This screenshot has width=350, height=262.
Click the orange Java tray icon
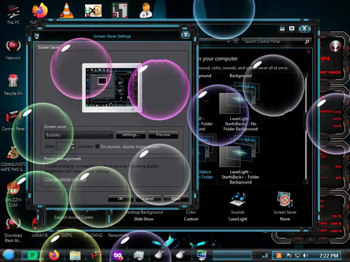tap(279, 256)
